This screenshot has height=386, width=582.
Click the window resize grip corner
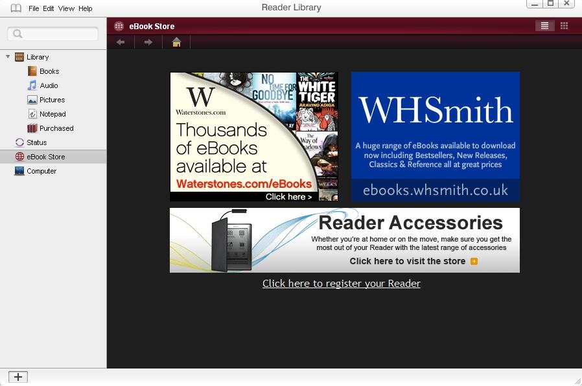(x=577, y=381)
